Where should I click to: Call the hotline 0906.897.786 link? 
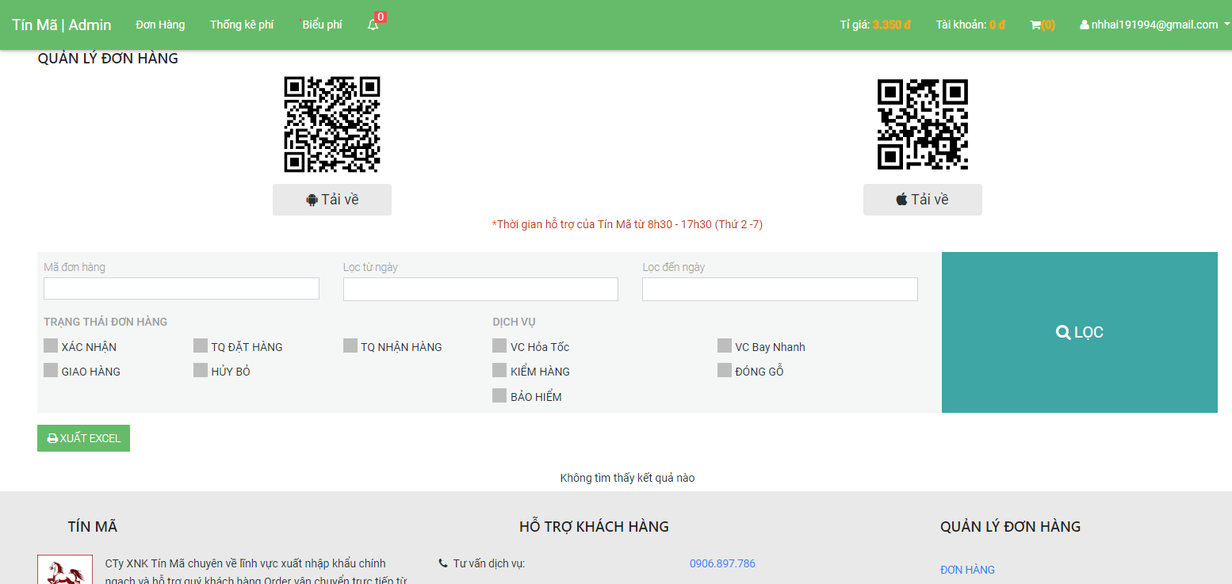(722, 563)
